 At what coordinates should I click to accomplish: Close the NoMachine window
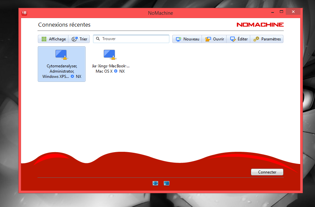[x=293, y=12]
